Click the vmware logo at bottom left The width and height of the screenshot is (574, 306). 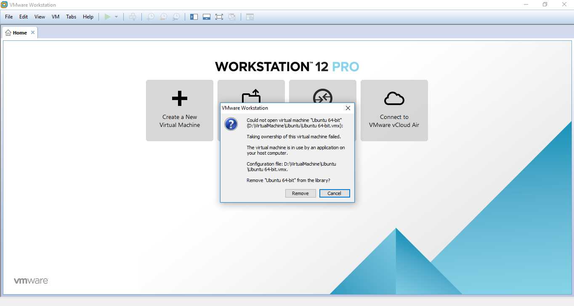tap(31, 280)
